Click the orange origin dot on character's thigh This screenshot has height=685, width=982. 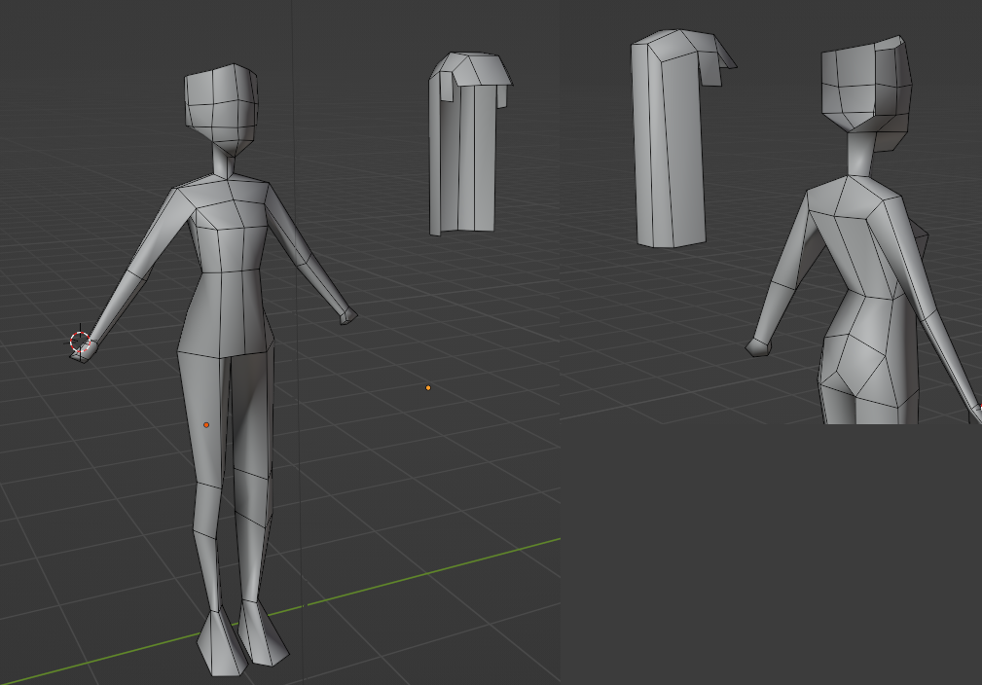click(x=206, y=425)
